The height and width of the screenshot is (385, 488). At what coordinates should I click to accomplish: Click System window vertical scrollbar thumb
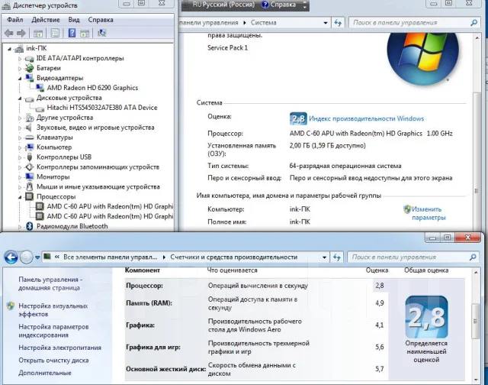477,162
